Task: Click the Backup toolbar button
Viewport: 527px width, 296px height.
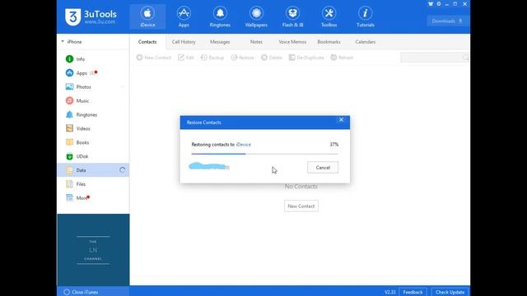Action: tap(212, 58)
